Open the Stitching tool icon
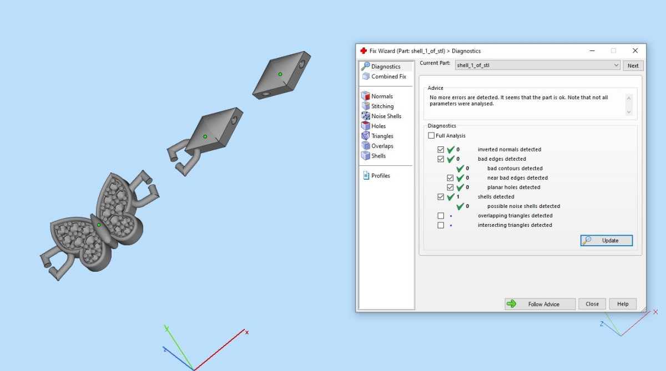 [x=366, y=106]
